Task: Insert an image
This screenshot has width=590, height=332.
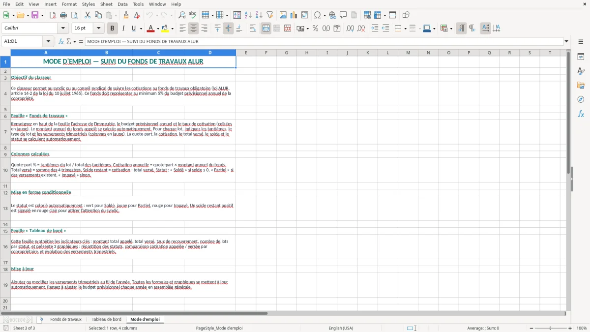Action: pyautogui.click(x=283, y=15)
